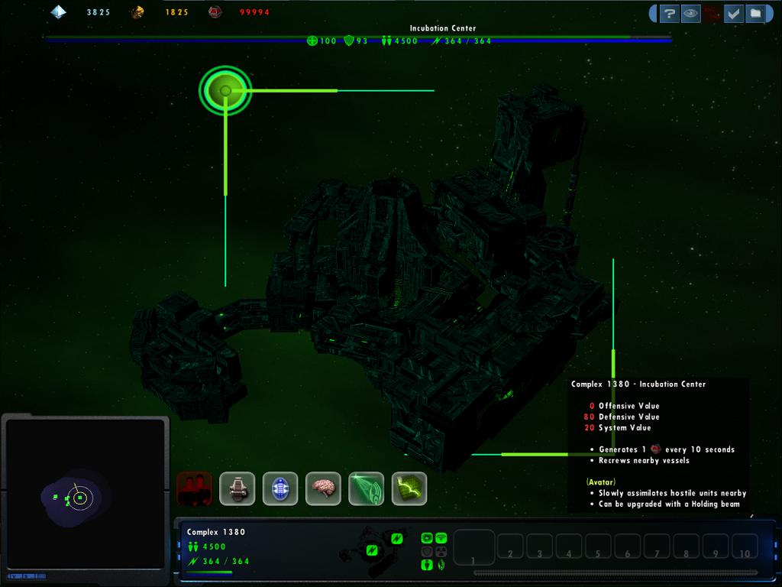Select build queue slot 1
782x587 pixels.
pyautogui.click(x=474, y=548)
